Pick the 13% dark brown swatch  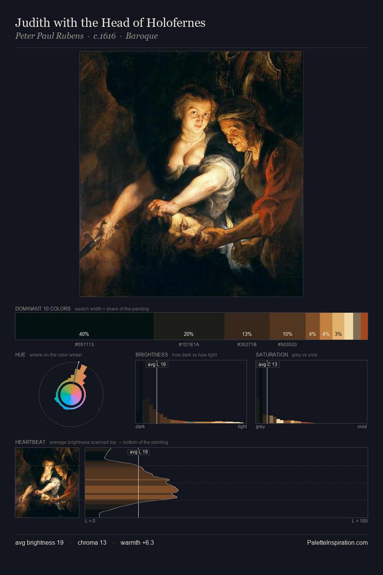tap(247, 326)
